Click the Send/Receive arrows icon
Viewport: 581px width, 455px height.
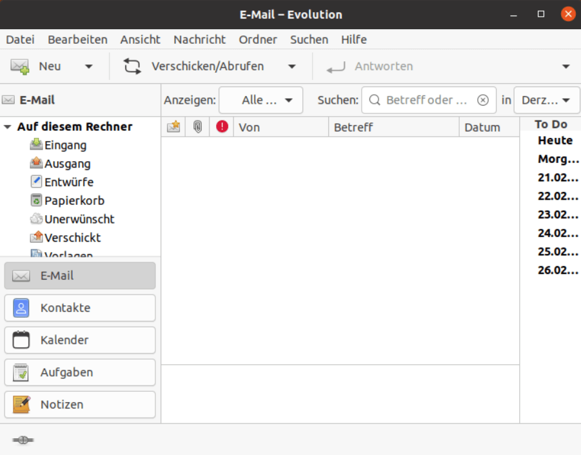(132, 66)
